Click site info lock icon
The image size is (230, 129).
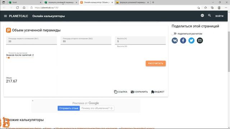(31, 8)
